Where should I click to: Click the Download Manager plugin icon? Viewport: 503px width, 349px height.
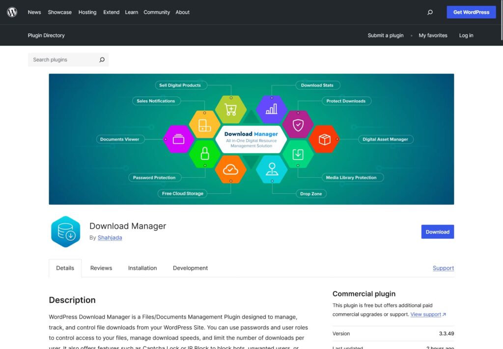(x=65, y=232)
